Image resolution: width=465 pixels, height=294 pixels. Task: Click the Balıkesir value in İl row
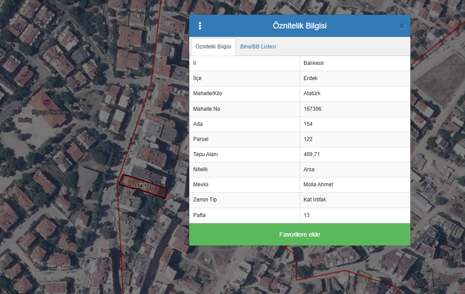(314, 63)
